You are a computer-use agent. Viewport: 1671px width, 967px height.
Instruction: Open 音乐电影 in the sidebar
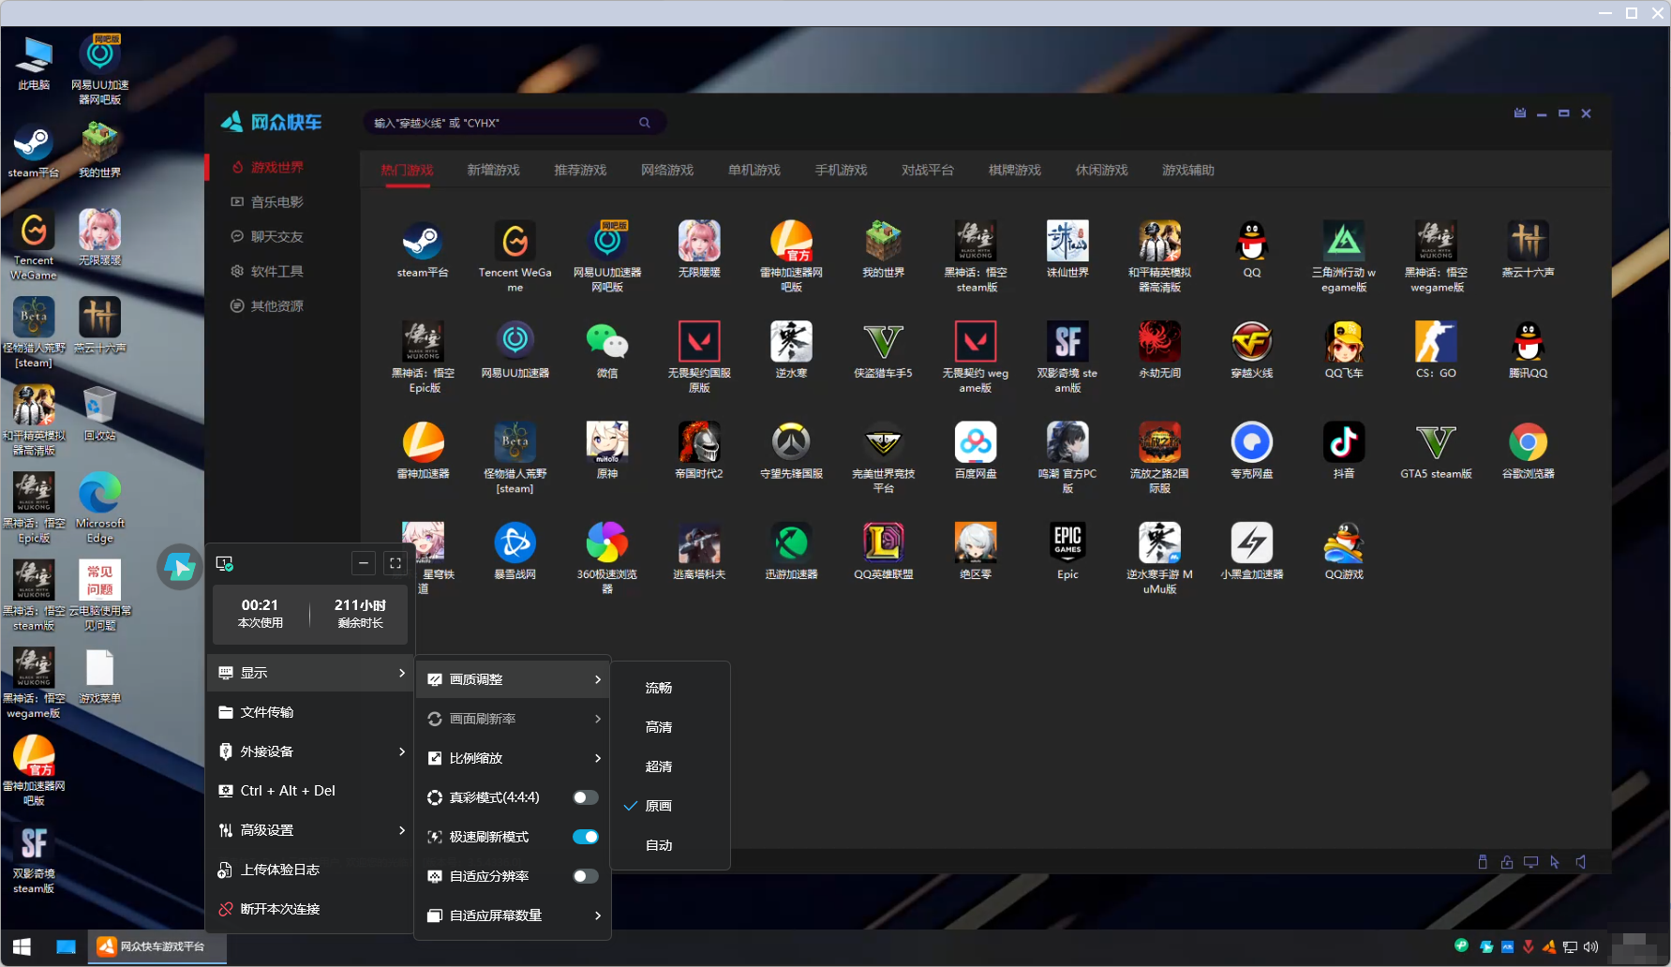(x=267, y=201)
